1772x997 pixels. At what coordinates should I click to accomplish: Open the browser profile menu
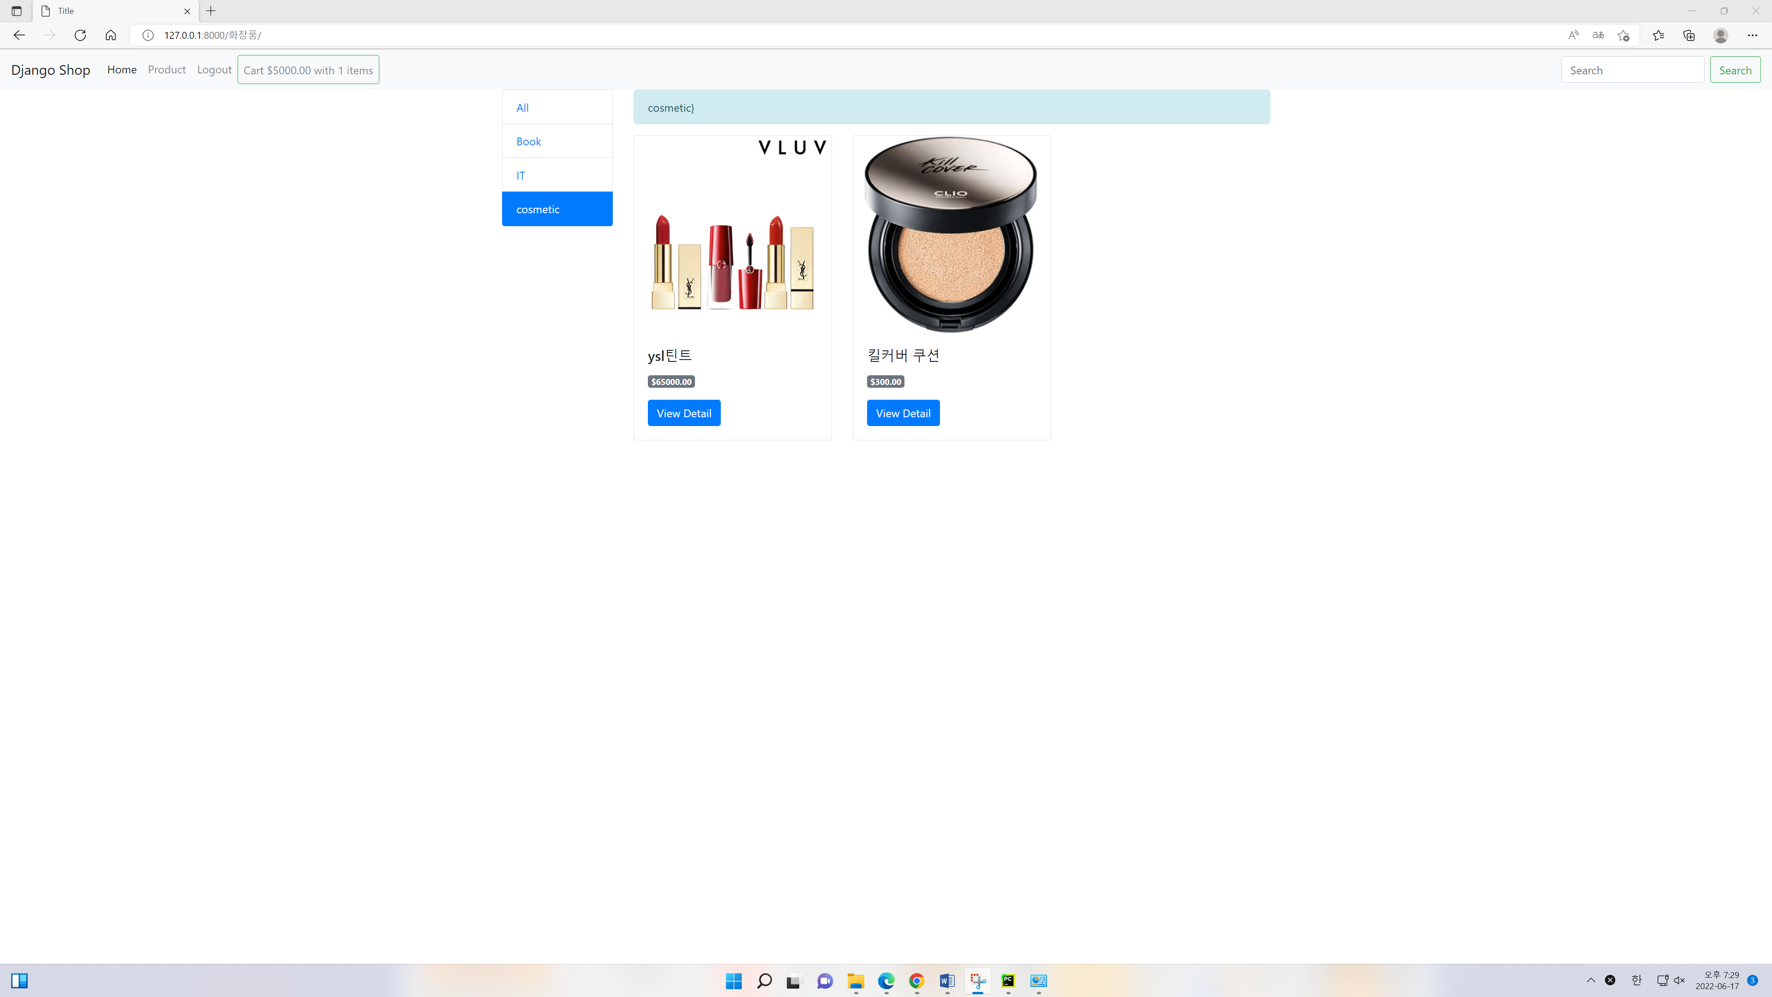(x=1720, y=35)
